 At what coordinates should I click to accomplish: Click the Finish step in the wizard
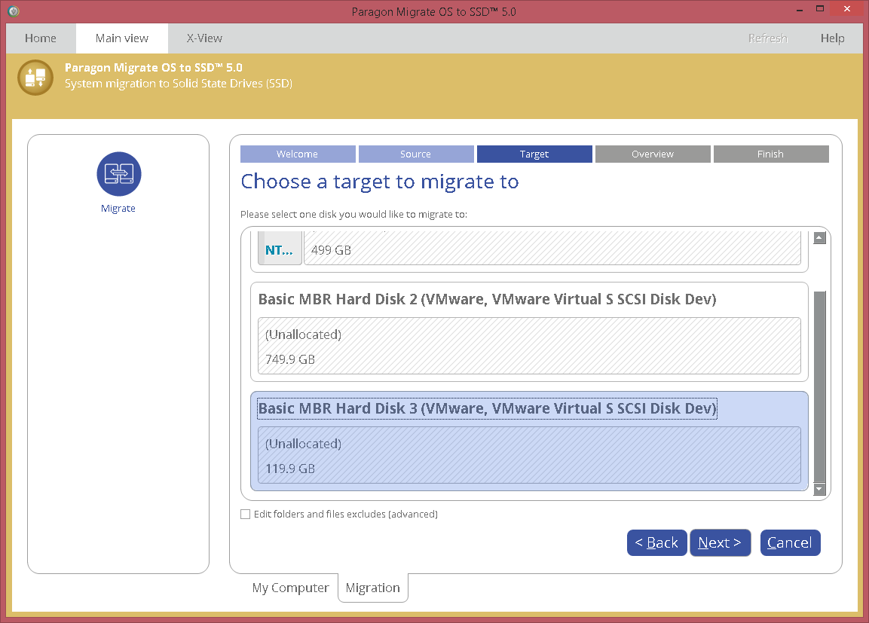point(771,154)
